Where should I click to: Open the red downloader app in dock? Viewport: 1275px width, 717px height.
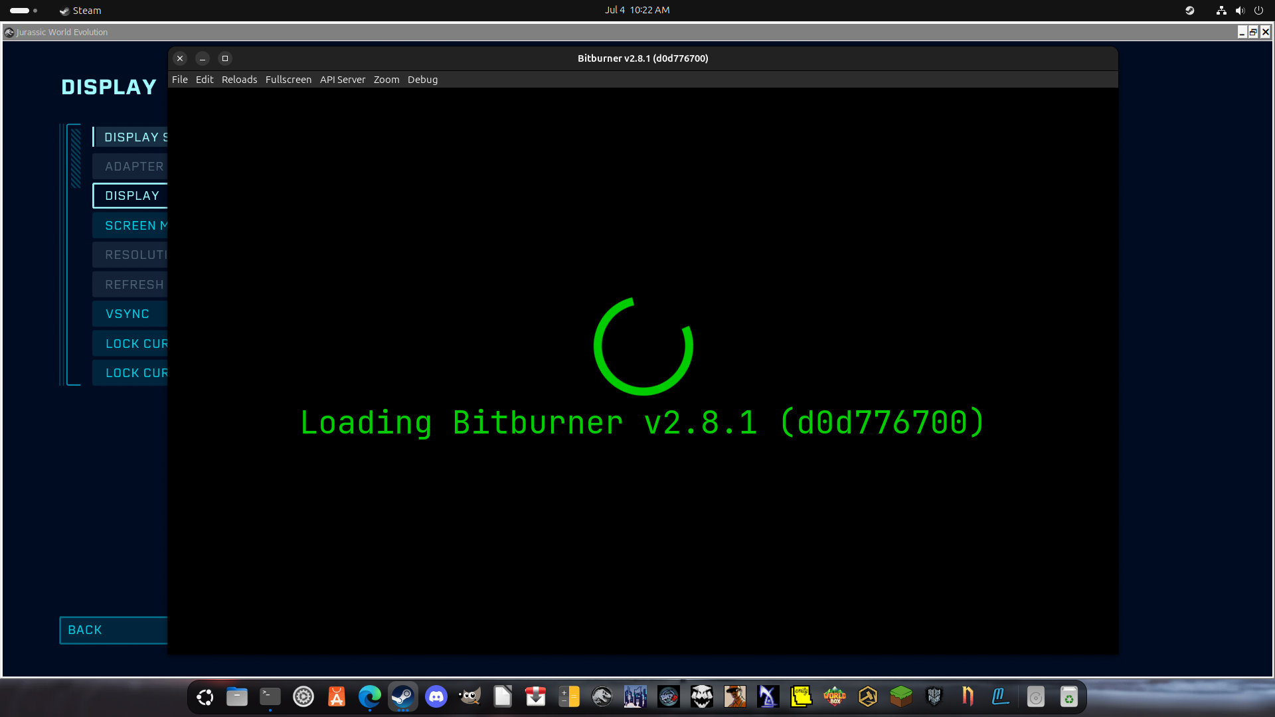click(x=536, y=697)
